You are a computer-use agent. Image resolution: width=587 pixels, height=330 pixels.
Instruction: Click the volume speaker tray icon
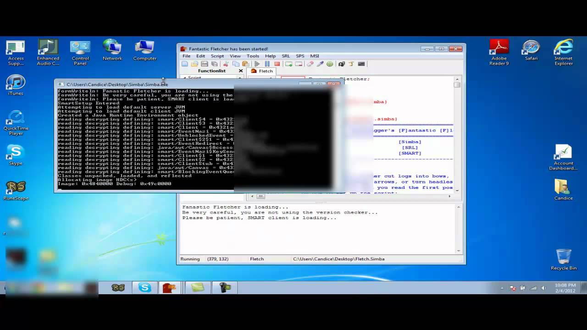pyautogui.click(x=544, y=288)
